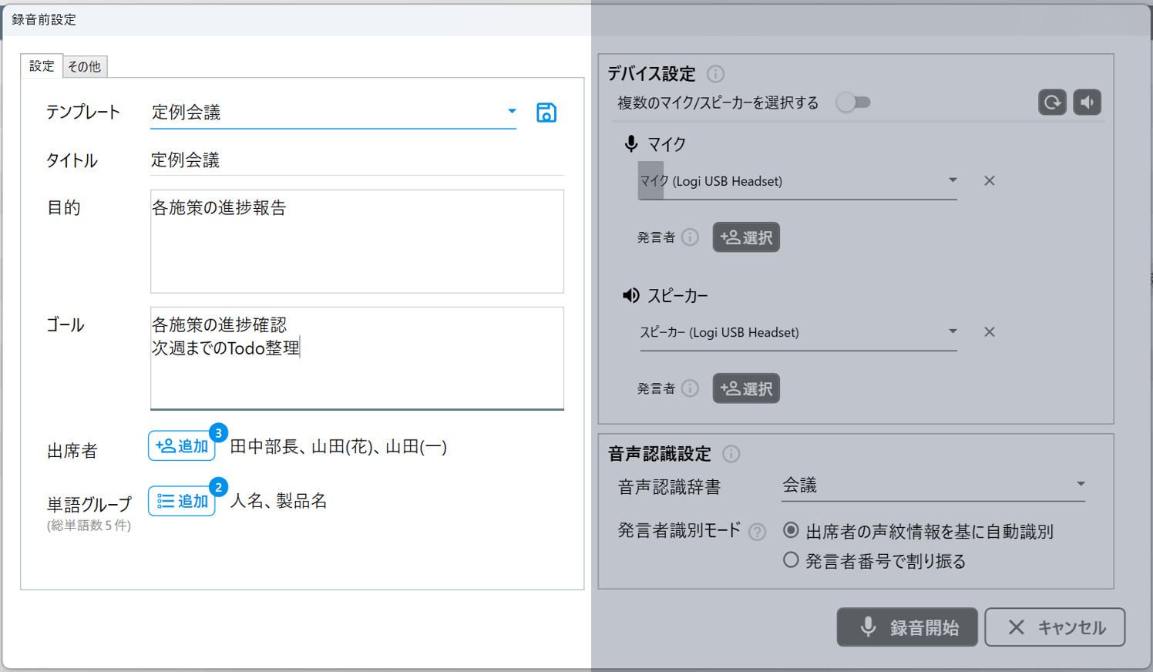Click the キャンセル button
Screen dimensions: 1153x672
[x=1054, y=627]
